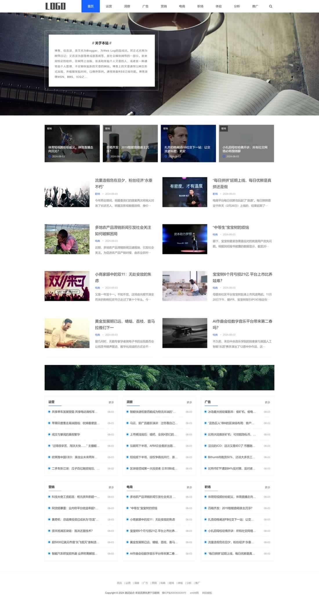319x609 pixels.
Task: Open 阅文与掌阅的真假繁华 in 运营 list
Action: coord(66,434)
